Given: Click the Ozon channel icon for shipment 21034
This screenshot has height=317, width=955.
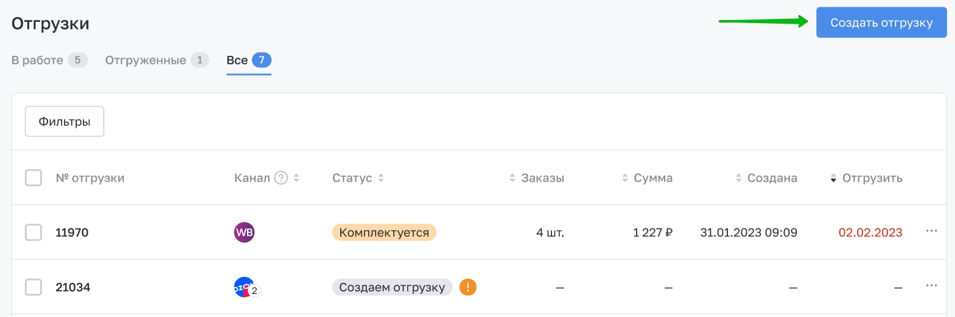Looking at the screenshot, I should [x=245, y=287].
